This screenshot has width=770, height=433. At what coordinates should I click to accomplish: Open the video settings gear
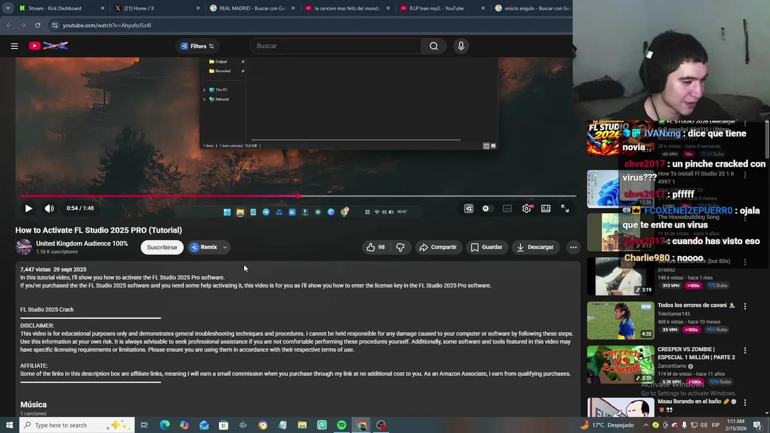point(527,209)
